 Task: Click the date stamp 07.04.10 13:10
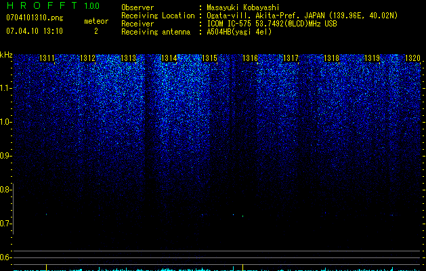(x=35, y=30)
